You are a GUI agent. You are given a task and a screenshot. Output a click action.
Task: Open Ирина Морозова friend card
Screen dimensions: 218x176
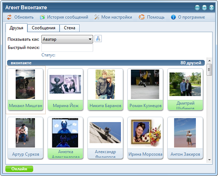(x=145, y=138)
